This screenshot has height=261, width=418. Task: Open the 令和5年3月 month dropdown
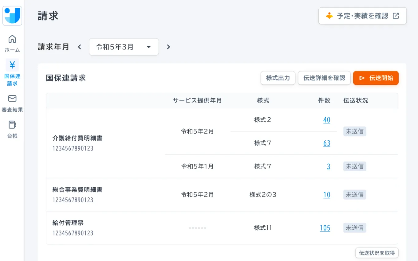tap(124, 47)
